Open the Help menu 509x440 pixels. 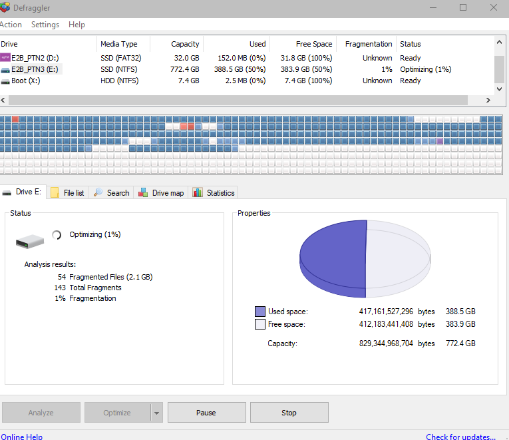[x=77, y=25]
